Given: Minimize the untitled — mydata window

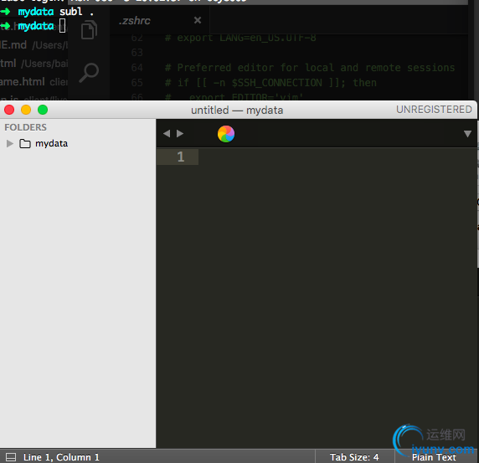Looking at the screenshot, I should (x=26, y=110).
